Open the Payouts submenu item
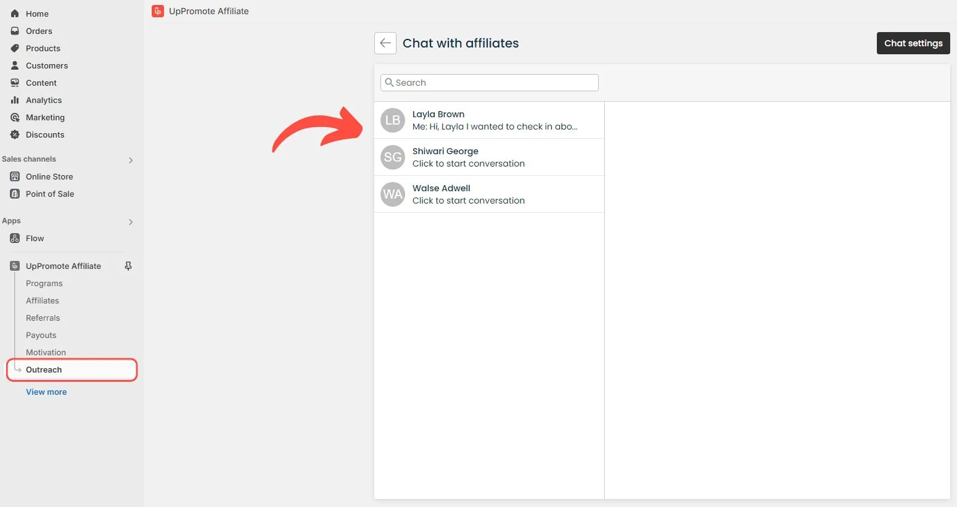The width and height of the screenshot is (957, 507). click(x=41, y=335)
